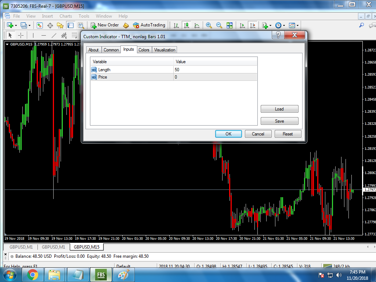Zoom in on the chart

209,25
